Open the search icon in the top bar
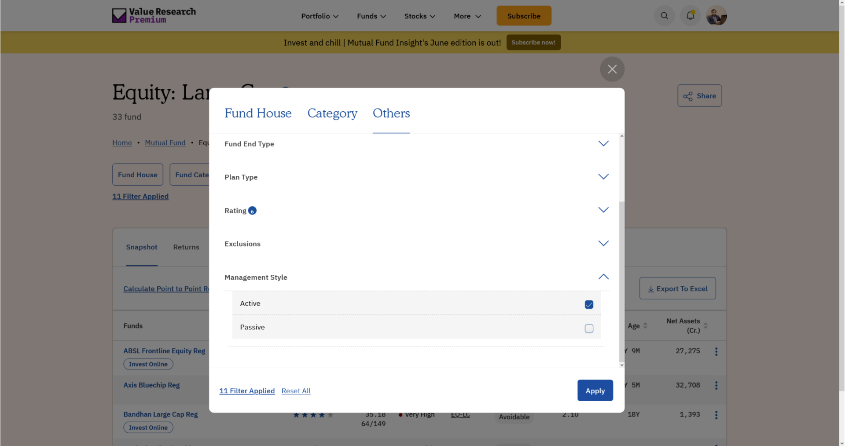This screenshot has width=845, height=446. 664,15
